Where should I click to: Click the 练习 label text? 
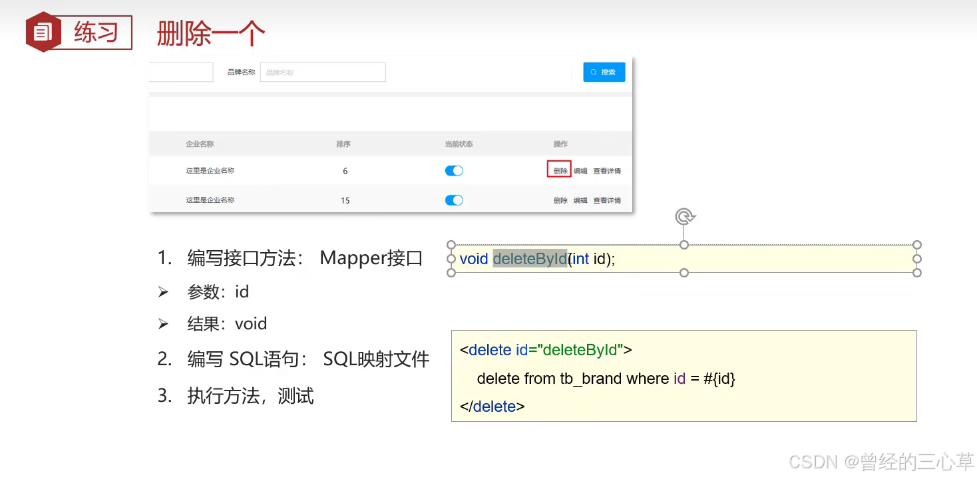coord(96,32)
